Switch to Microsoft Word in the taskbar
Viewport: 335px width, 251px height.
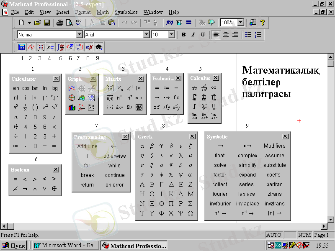tap(65, 246)
